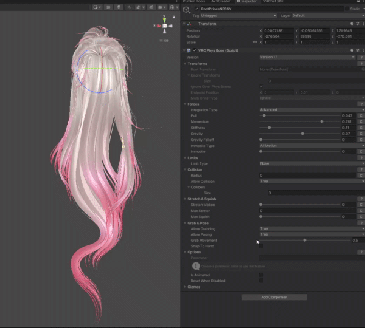Click the Add Component button
Image resolution: width=365 pixels, height=328 pixels.
point(274,297)
